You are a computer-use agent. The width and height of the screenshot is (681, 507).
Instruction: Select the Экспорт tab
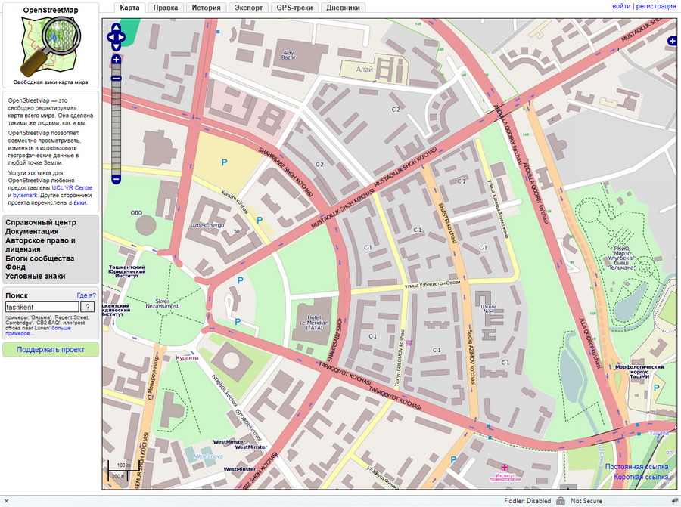(249, 7)
